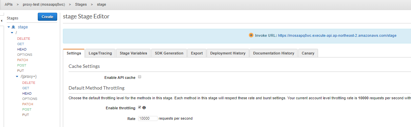Select HEAD method under /{proxy+}

pyautogui.click(x=27, y=93)
